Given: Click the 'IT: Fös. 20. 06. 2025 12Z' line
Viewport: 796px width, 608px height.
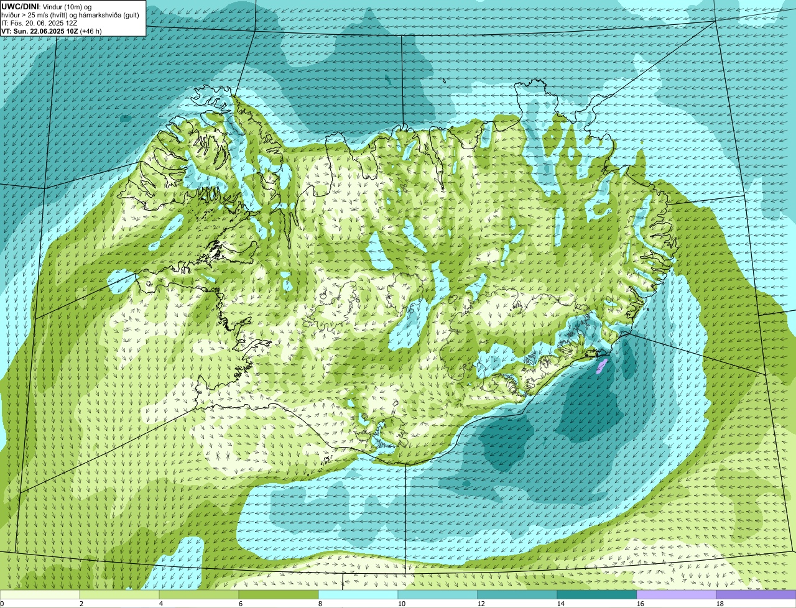Looking at the screenshot, I should [x=39, y=22].
